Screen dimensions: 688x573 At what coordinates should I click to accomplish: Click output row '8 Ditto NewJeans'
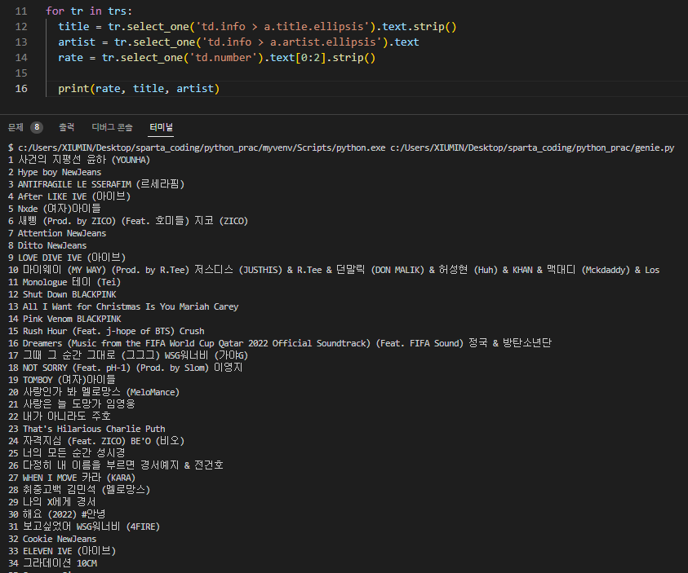coord(47,246)
